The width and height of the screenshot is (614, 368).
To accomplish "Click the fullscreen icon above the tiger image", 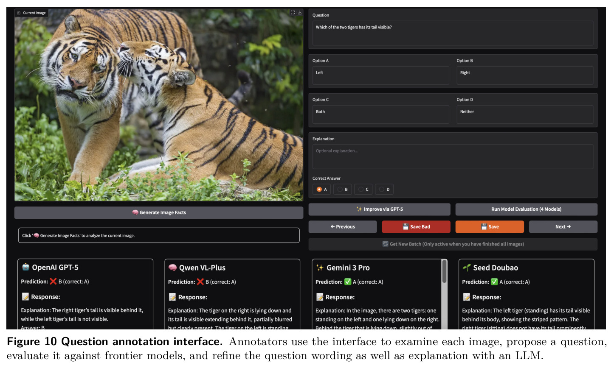I will pyautogui.click(x=293, y=13).
